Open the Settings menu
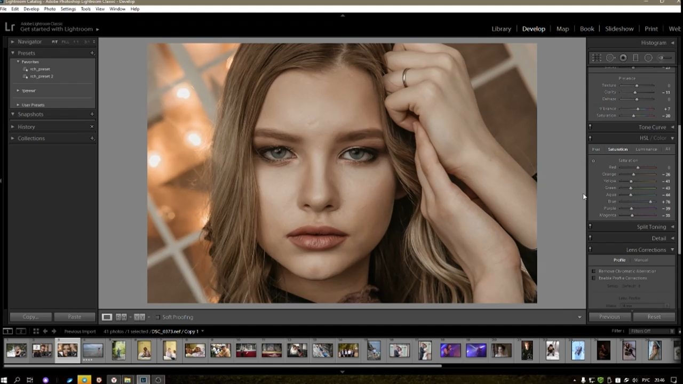The width and height of the screenshot is (683, 384). tap(68, 9)
